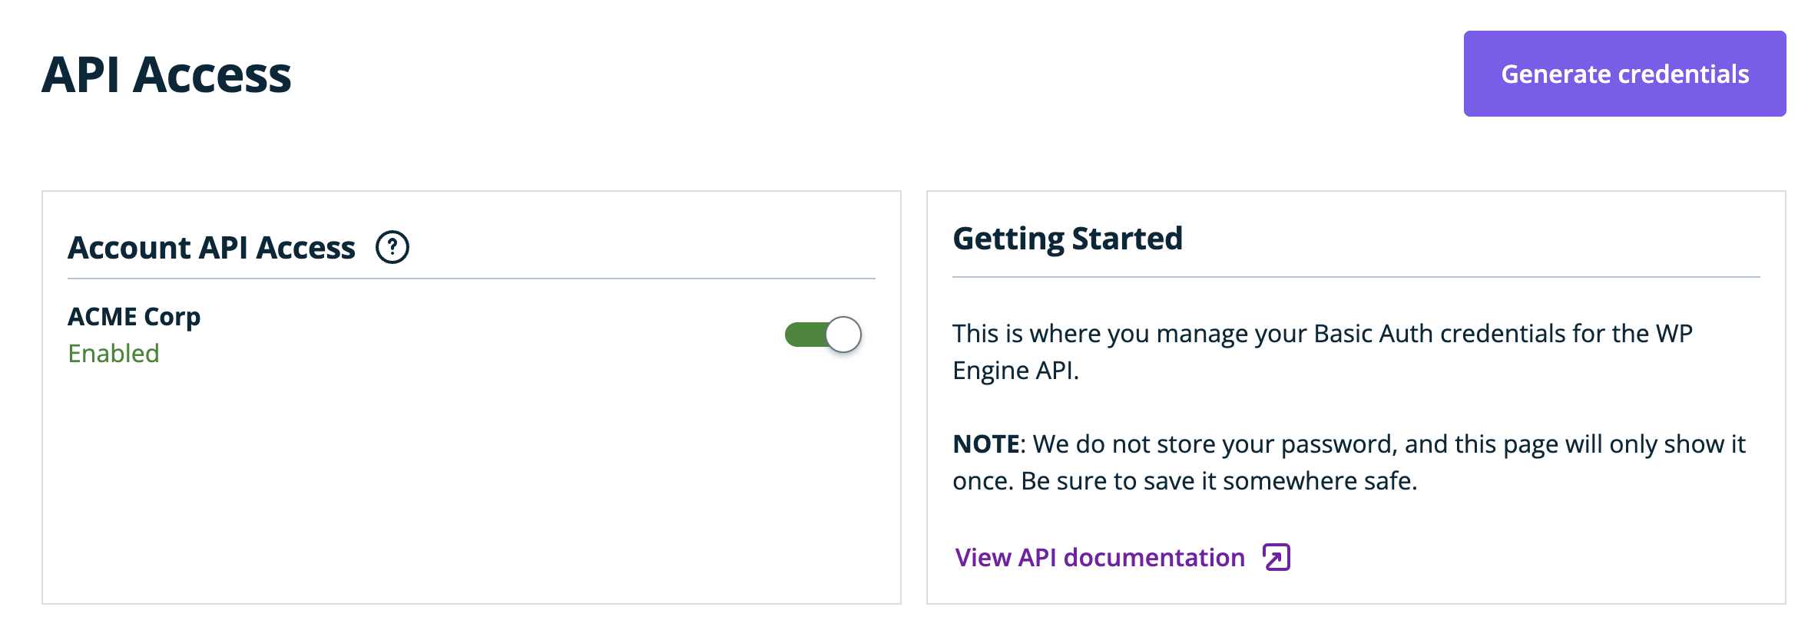This screenshot has width=1808, height=620.
Task: Click the NOTE about password storage
Action: [x=1349, y=462]
